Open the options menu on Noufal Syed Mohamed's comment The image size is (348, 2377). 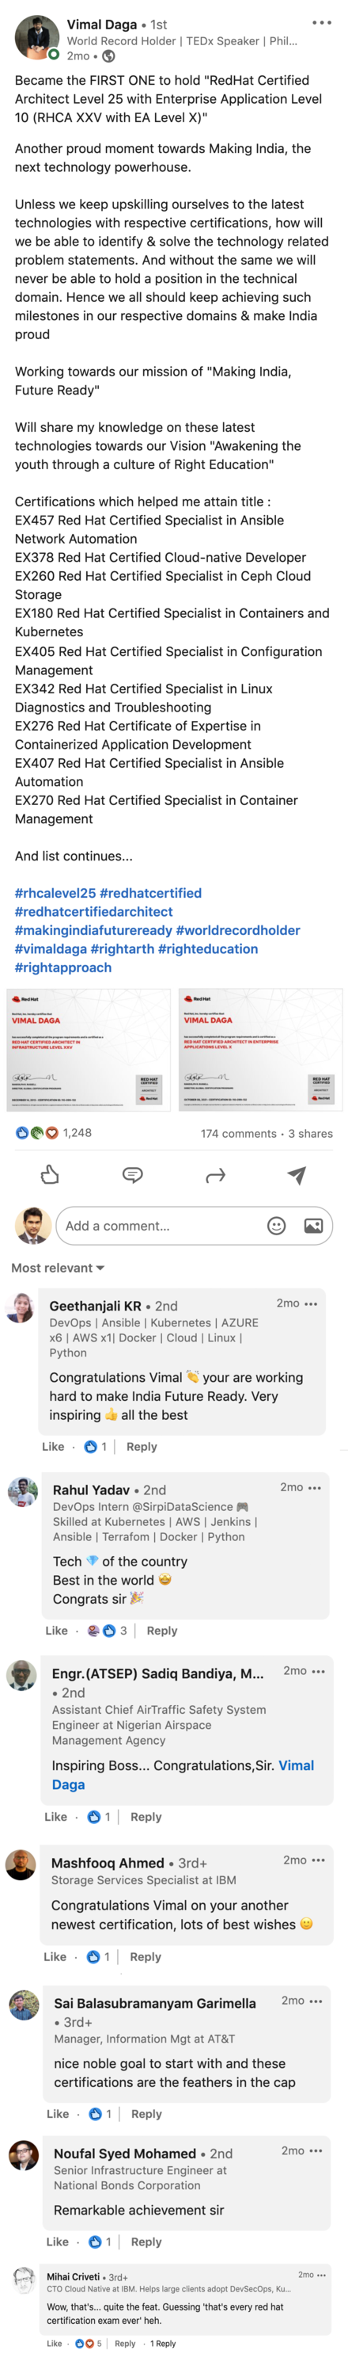(x=316, y=2149)
